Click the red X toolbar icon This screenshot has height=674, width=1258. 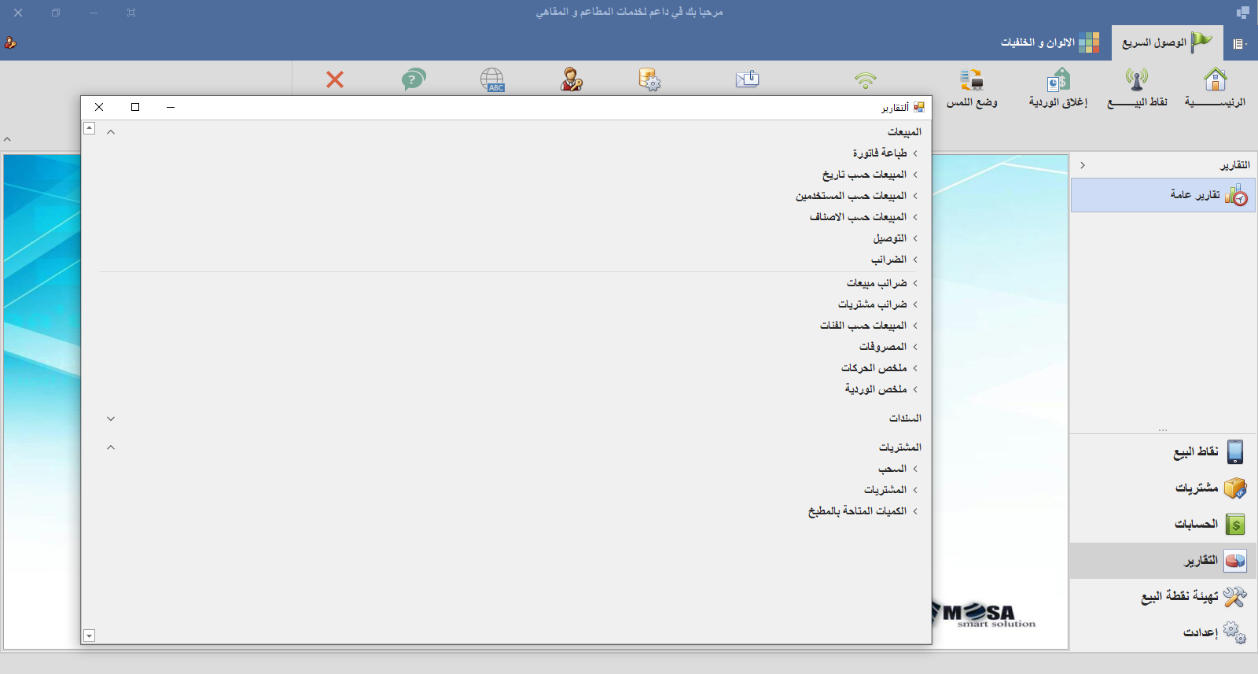click(335, 79)
